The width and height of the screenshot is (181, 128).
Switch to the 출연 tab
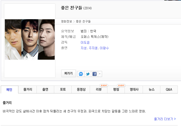(x=45, y=89)
